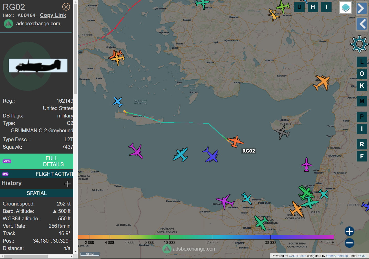Click the groundspeed value 252 kt
The width and height of the screenshot is (369, 259).
click(x=64, y=204)
